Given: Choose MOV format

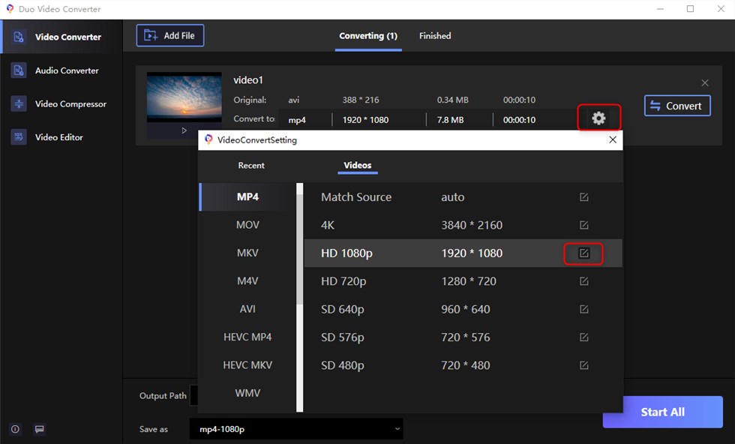Looking at the screenshot, I should 247,225.
